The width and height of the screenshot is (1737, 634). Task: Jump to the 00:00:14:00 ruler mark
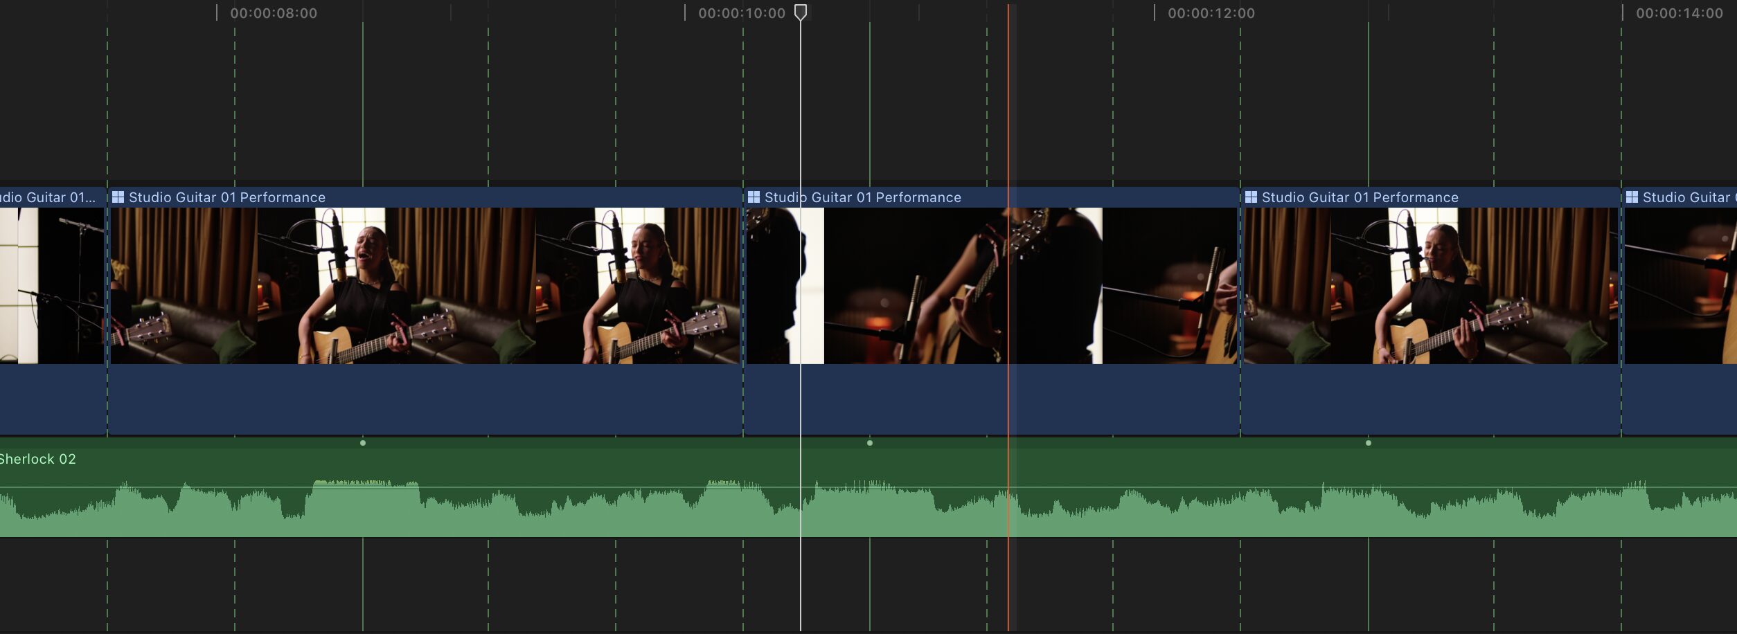click(1679, 13)
